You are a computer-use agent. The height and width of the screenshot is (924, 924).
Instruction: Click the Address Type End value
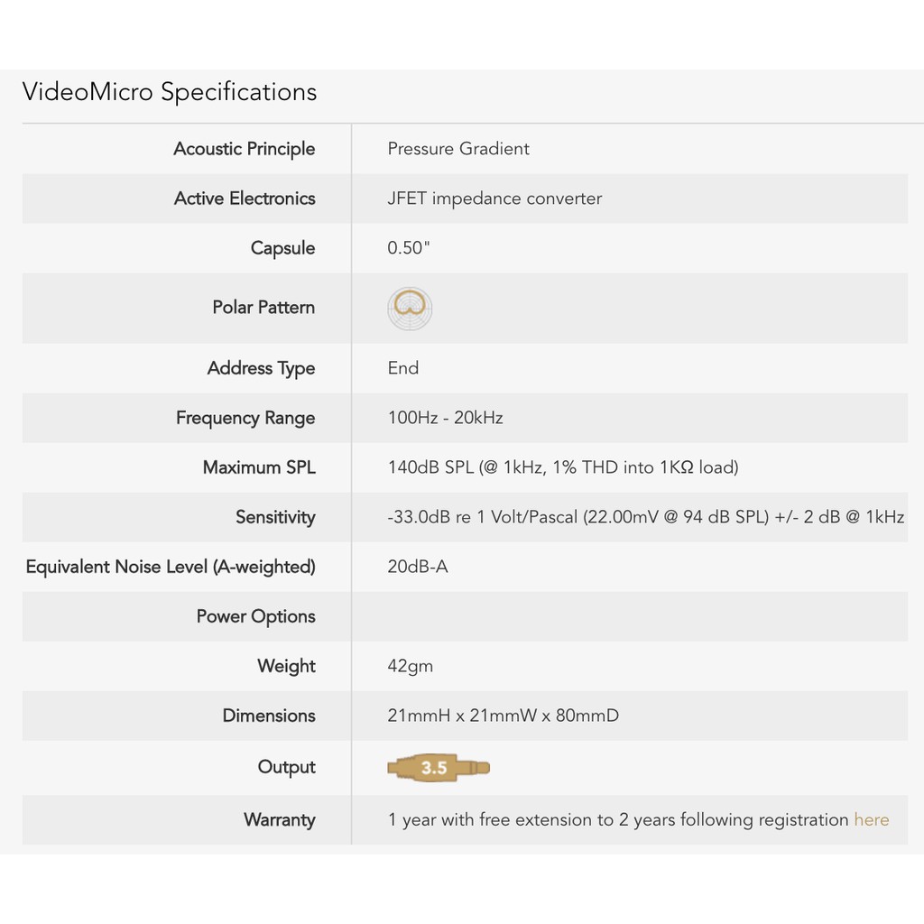point(403,368)
